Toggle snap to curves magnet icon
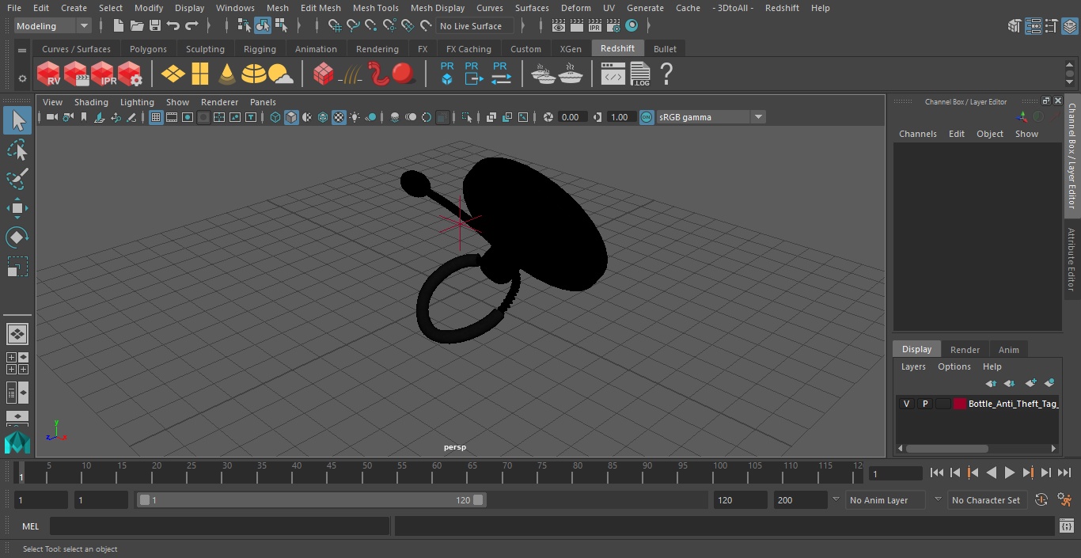Viewport: 1081px width, 558px height. tap(353, 26)
